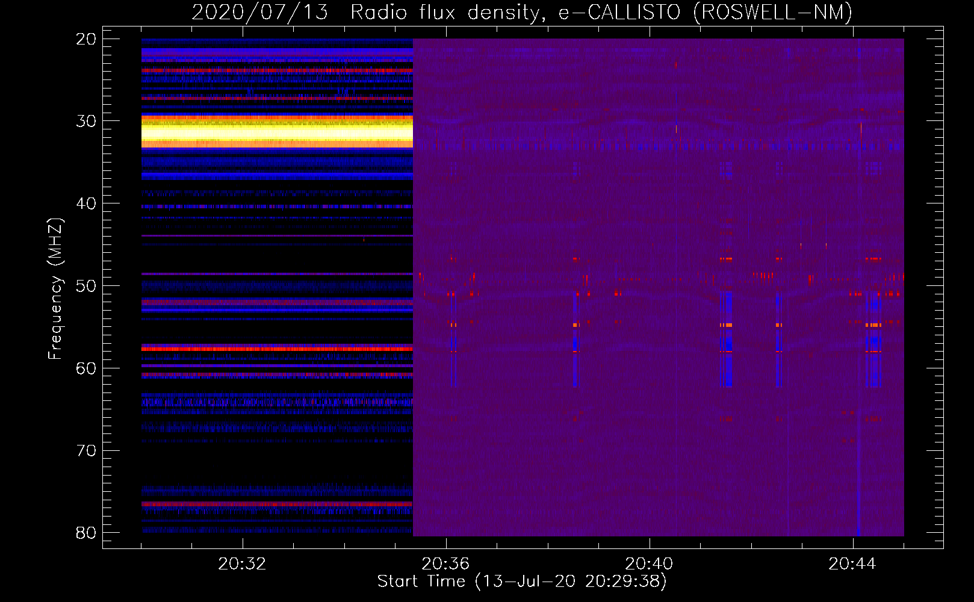Click the time tick label '20:32'

[242, 564]
